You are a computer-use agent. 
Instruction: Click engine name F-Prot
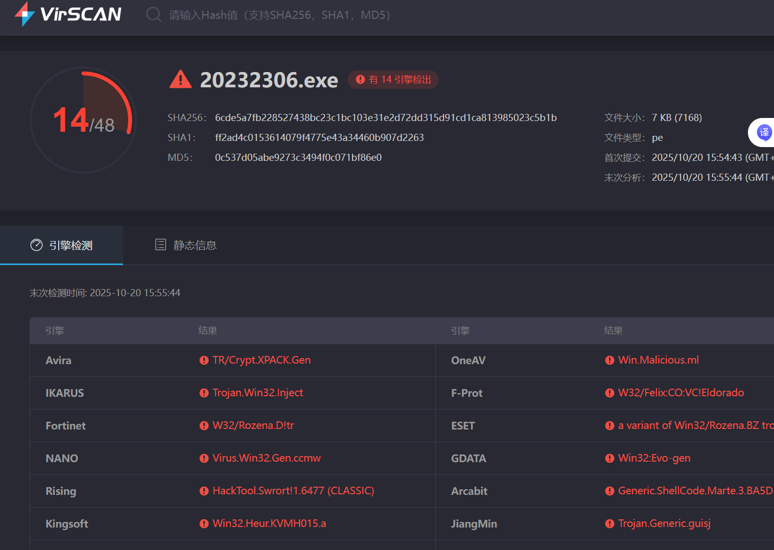(467, 393)
